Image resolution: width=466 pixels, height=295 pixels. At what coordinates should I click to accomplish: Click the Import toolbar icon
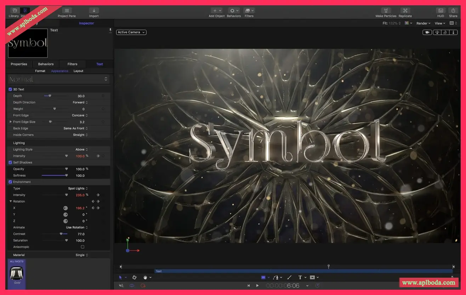[94, 11]
